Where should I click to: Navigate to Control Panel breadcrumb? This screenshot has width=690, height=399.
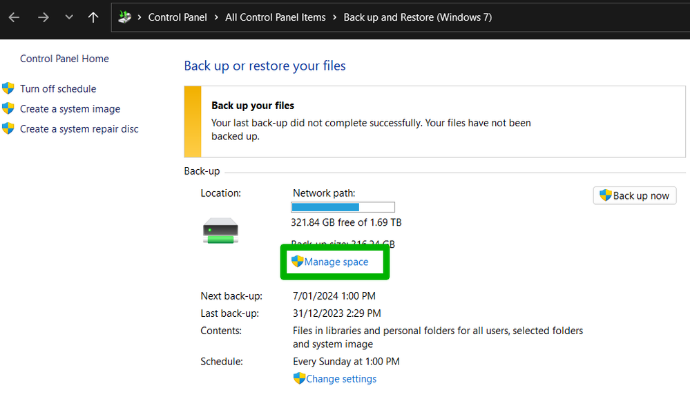(178, 17)
